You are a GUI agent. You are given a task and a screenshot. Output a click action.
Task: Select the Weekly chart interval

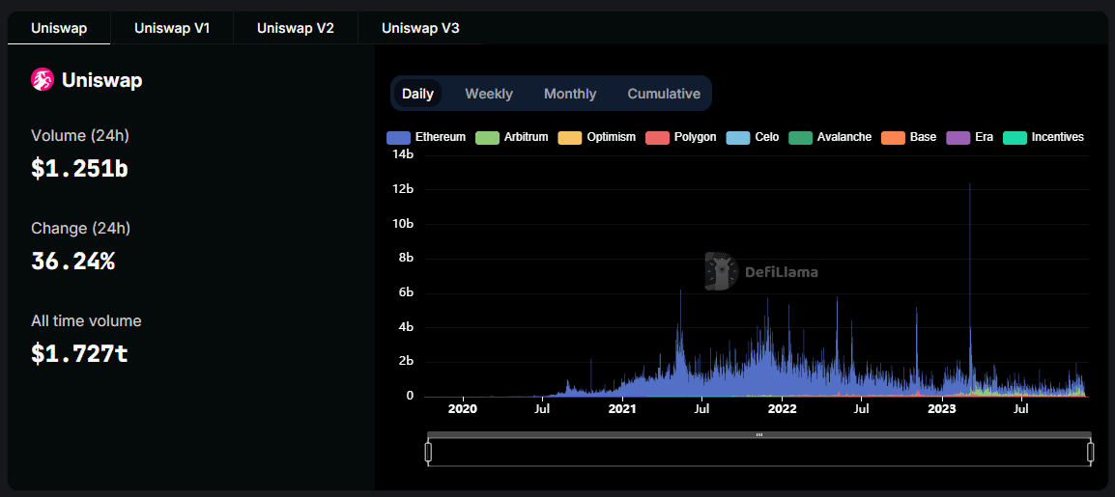[x=489, y=94]
